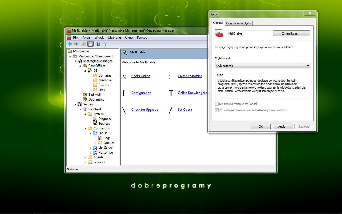Select the Mailboxes folder in tree

click(x=106, y=80)
